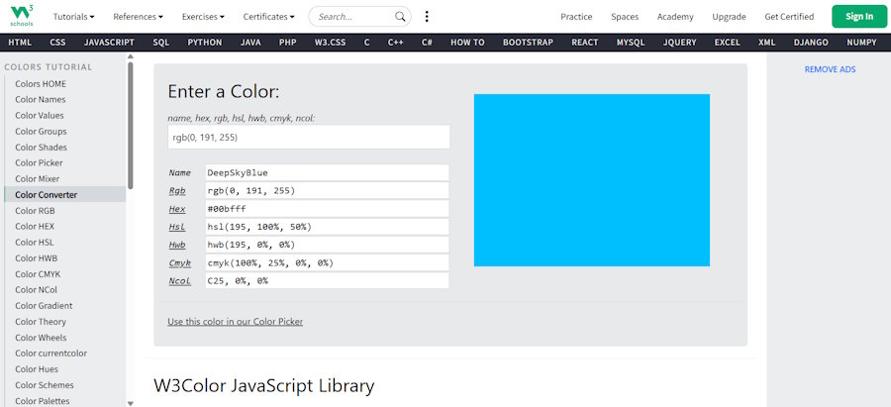Select EXCEL in the topic bar
Screen dimensions: 891x407
click(x=727, y=42)
